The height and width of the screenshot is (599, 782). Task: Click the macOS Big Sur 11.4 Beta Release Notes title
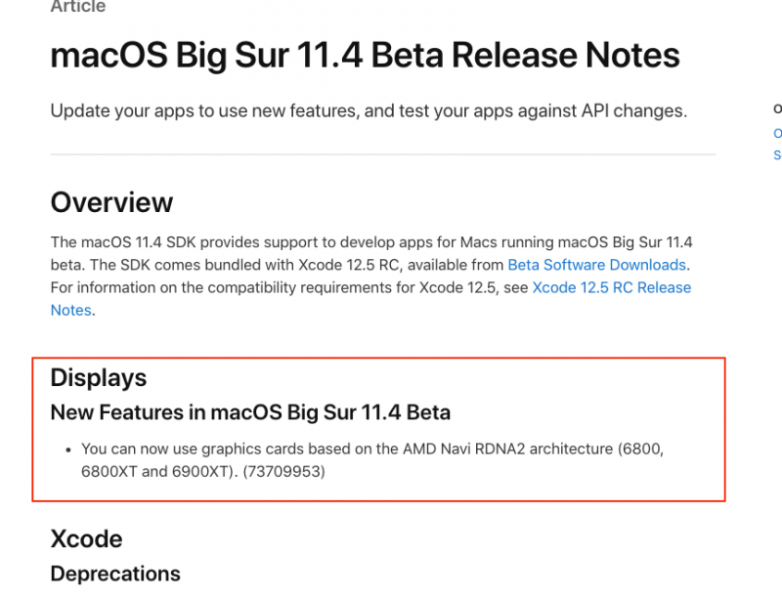[365, 55]
